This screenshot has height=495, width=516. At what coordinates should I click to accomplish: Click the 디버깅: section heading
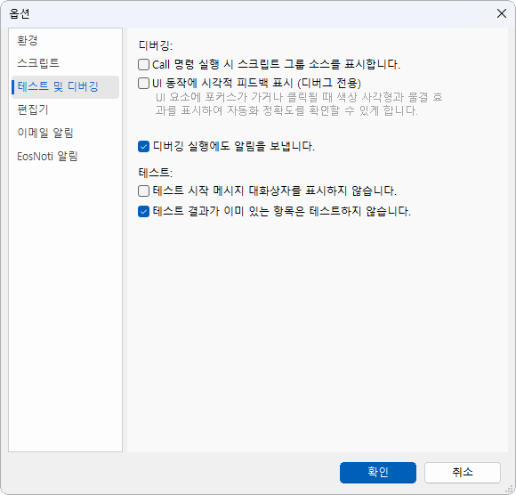pyautogui.click(x=156, y=45)
